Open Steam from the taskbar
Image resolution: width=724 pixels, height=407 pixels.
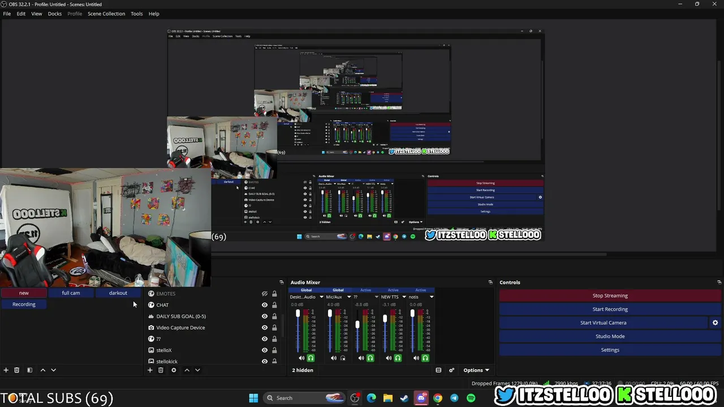[404, 398]
